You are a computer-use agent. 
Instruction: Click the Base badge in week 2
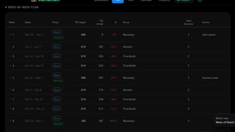[57, 47]
